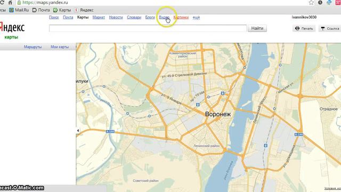This screenshot has width=341, height=192.
Task: Click the Воронеж city label on map
Action: tap(218, 114)
